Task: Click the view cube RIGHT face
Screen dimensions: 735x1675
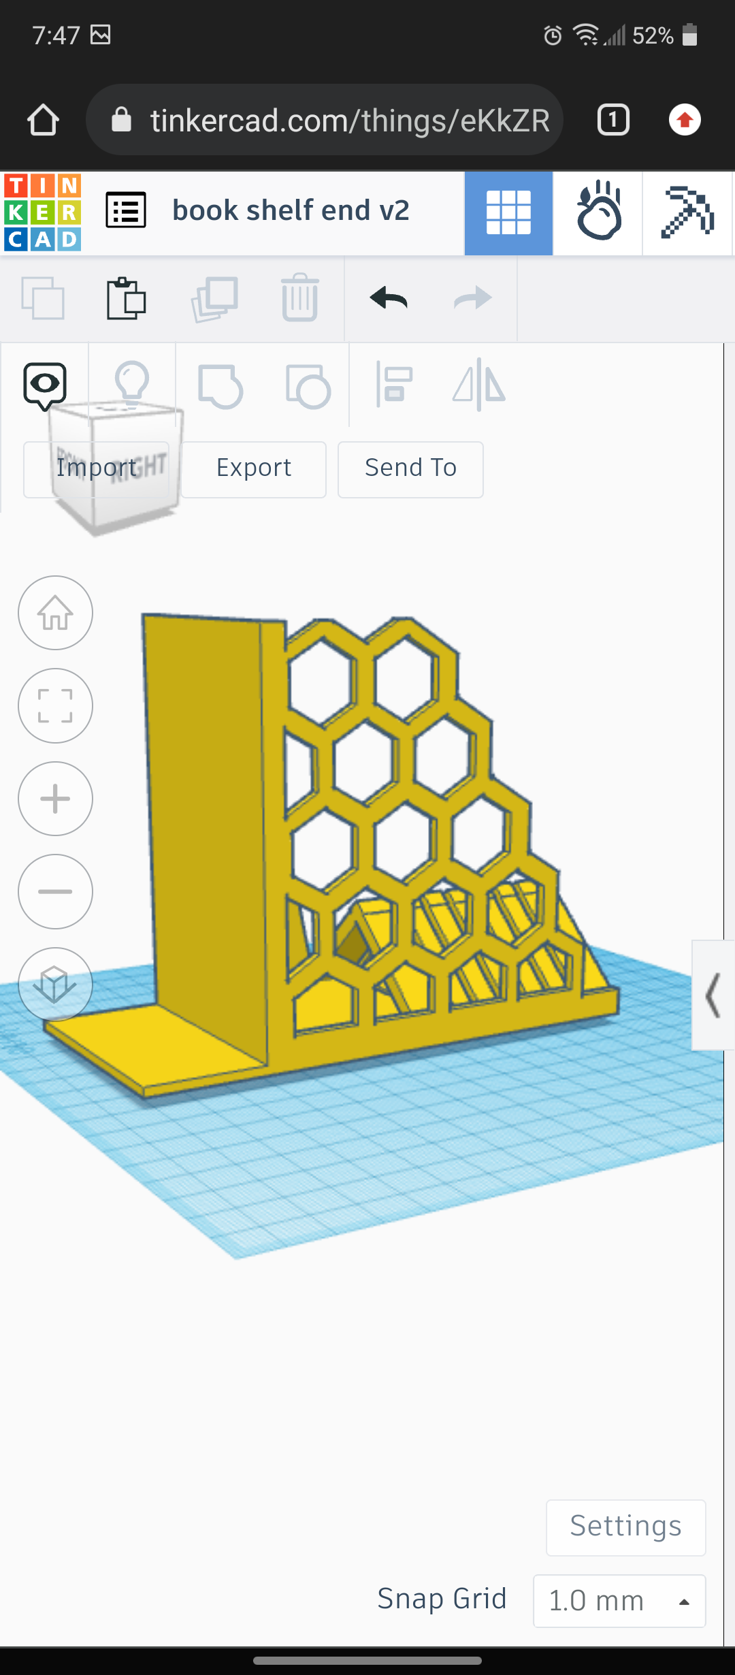Action: coord(139,468)
